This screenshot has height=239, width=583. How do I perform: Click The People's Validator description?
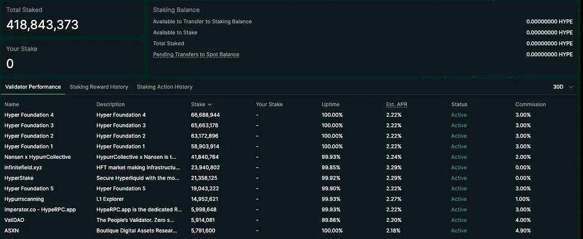[136, 220]
